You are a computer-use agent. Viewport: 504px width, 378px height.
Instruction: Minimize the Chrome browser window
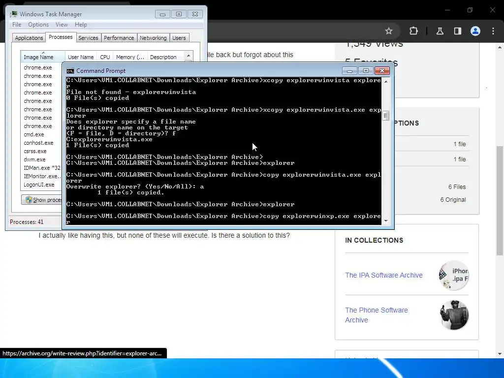click(447, 10)
